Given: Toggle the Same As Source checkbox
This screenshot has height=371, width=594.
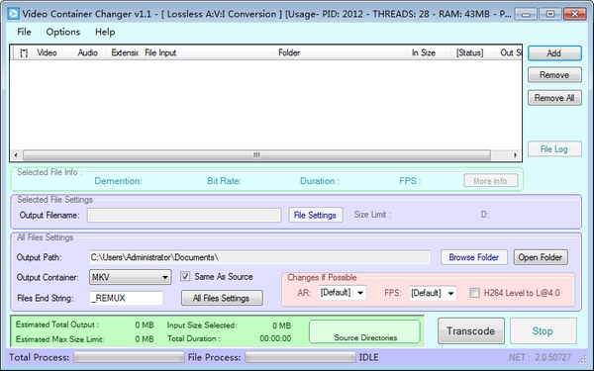Looking at the screenshot, I should pyautogui.click(x=185, y=276).
